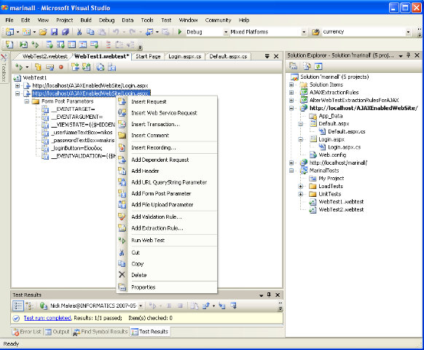424x350 pixels.
Task: Click the Test Results list view icon
Action: (18, 306)
